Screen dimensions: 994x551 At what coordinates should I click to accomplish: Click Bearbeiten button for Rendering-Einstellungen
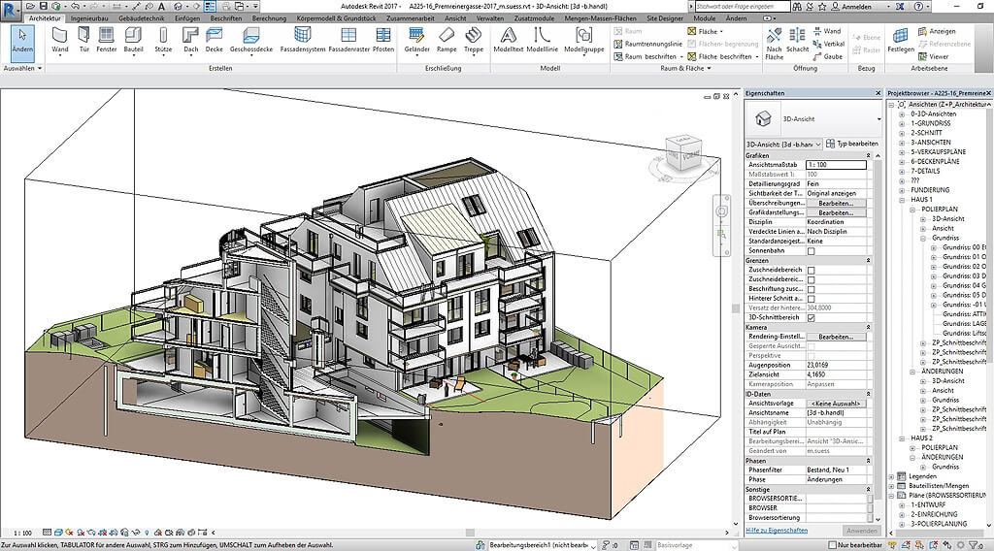[x=836, y=337]
